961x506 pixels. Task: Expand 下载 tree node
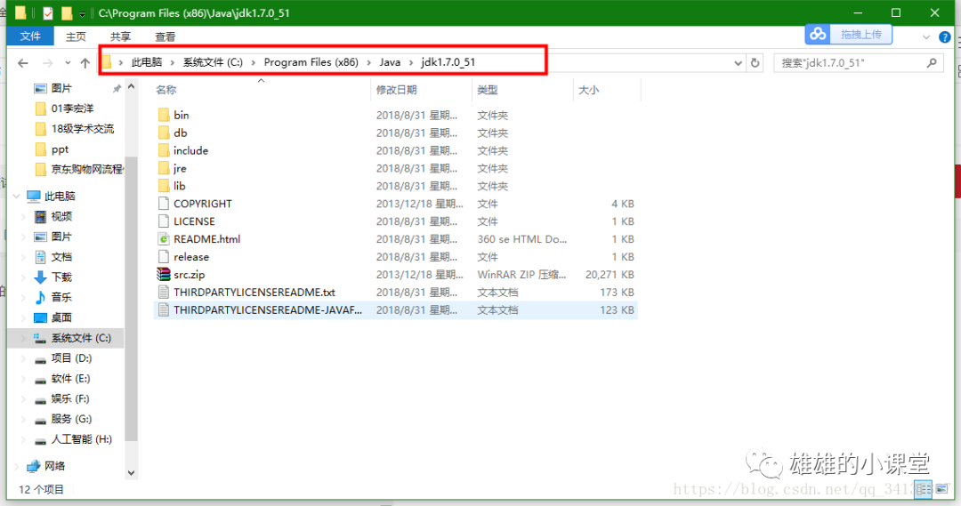[24, 277]
